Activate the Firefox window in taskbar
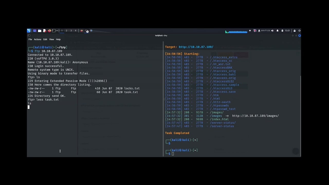This screenshot has height=185, width=329. (81, 31)
